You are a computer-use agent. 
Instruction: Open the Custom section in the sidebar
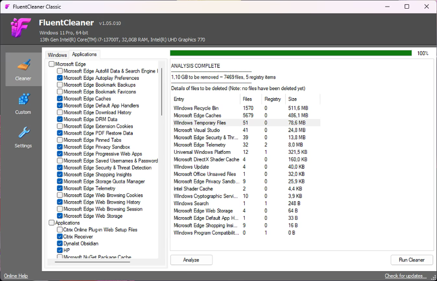(23, 104)
